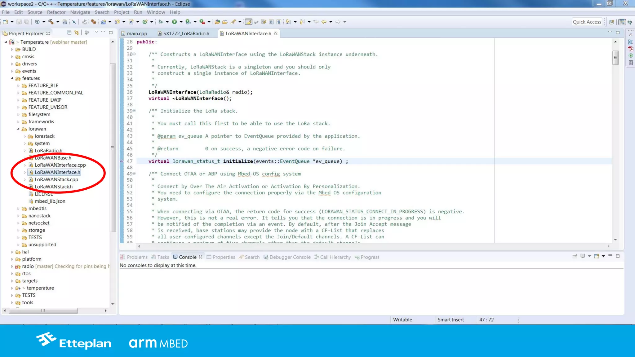This screenshot has height=357, width=635.
Task: Click the Back navigation yellow arrow
Action: (x=324, y=22)
